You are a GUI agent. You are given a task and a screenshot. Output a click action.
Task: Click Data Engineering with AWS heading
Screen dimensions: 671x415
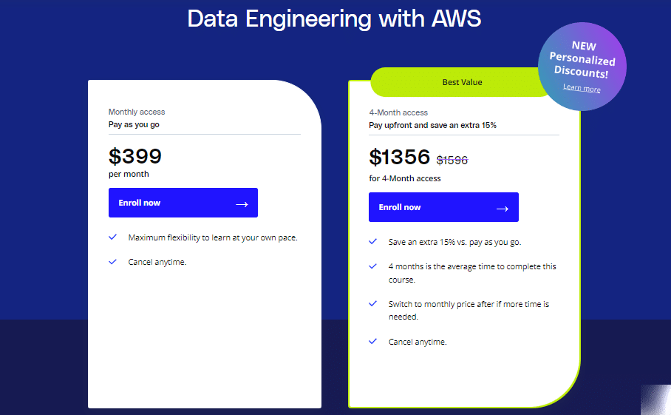point(334,18)
